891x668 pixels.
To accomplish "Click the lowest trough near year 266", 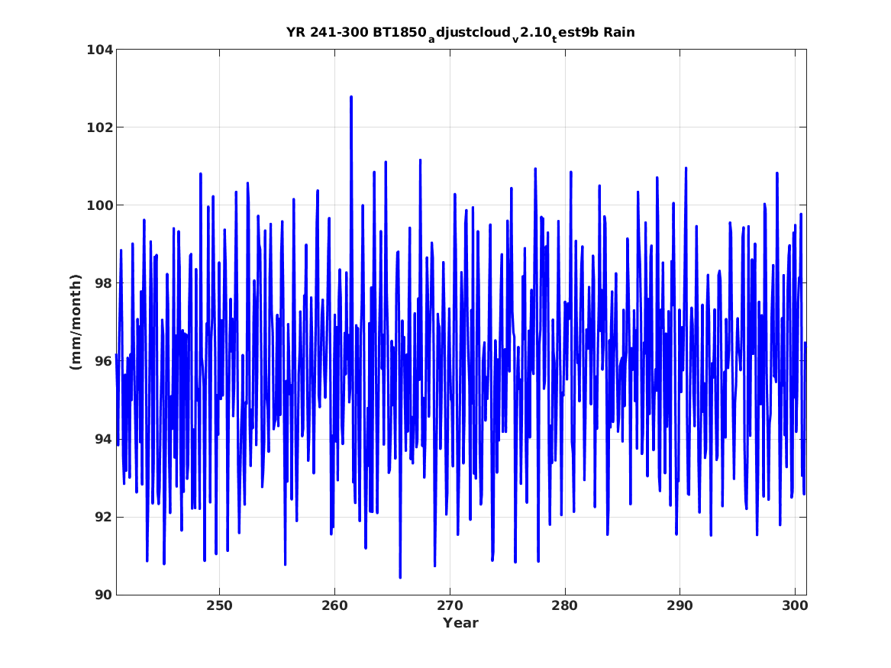I will [x=400, y=576].
